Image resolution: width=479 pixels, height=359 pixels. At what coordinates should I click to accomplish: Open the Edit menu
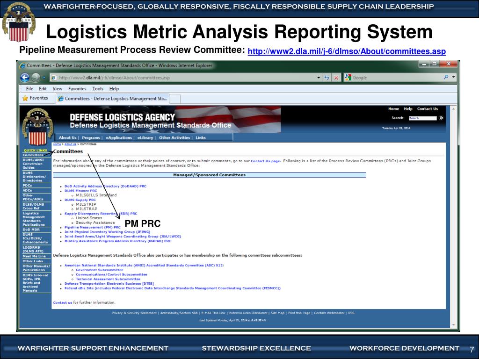coord(43,89)
